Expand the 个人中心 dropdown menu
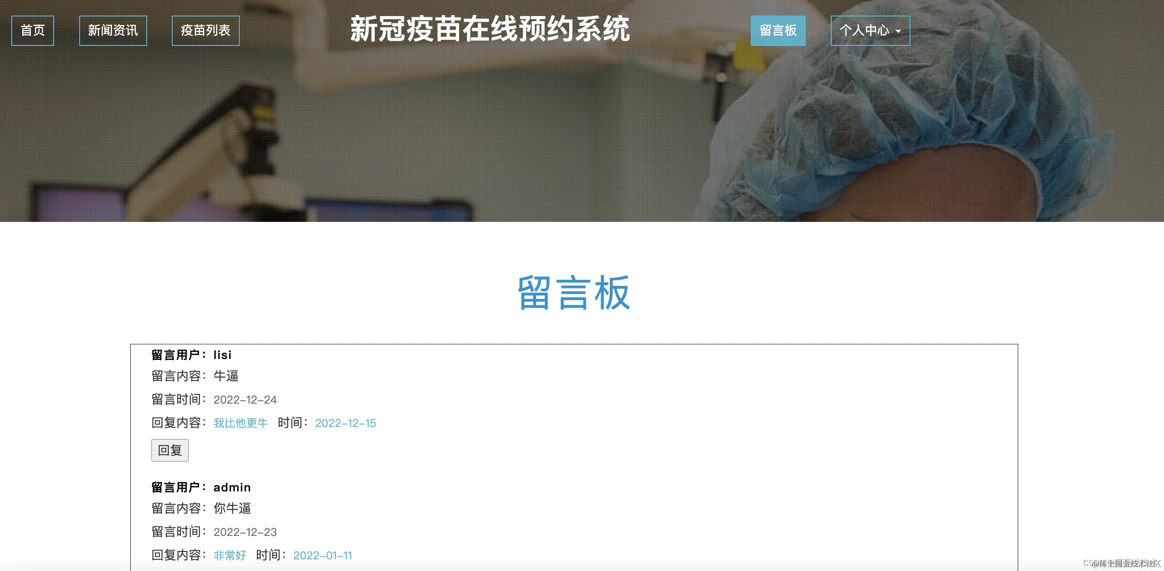The width and height of the screenshot is (1164, 571). (x=865, y=31)
